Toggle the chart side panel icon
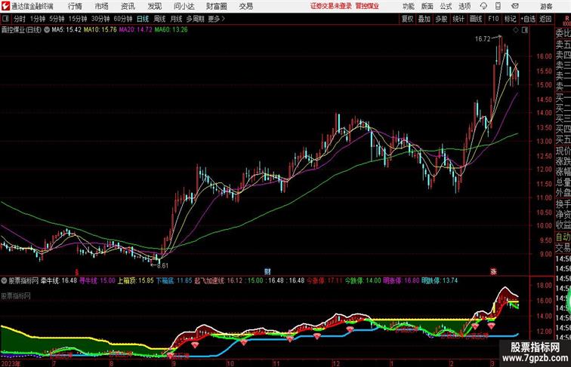Image resolution: width=571 pixels, height=367 pixels. (525, 30)
